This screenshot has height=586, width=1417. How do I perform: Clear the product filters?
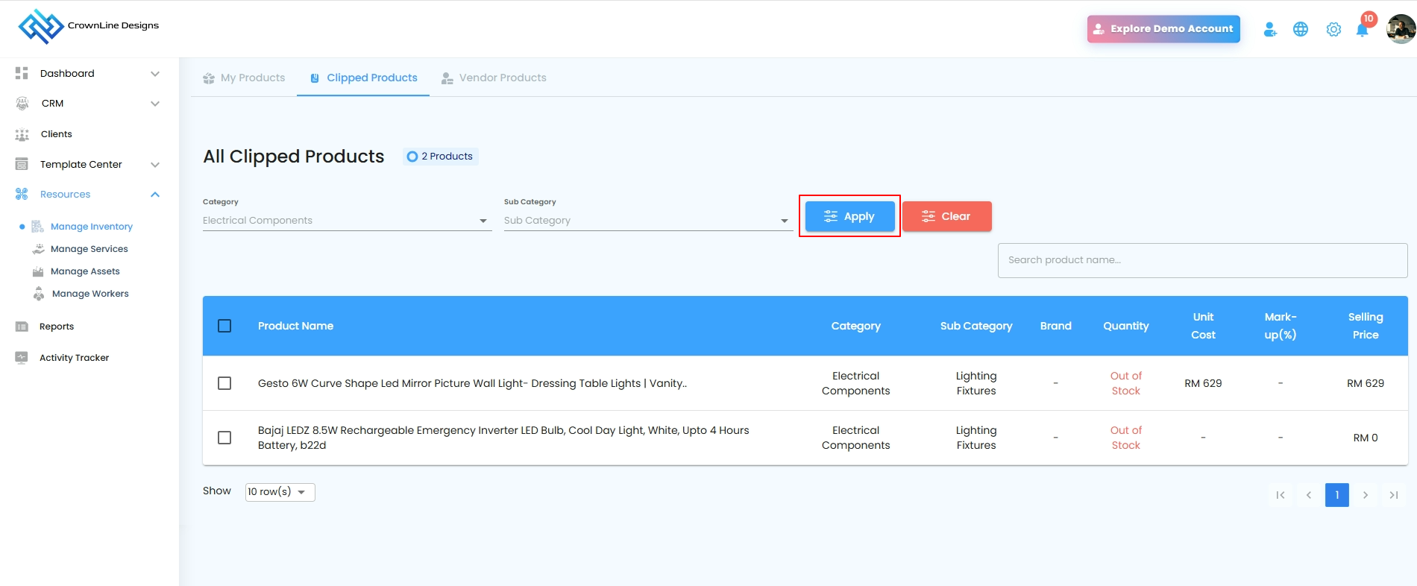click(947, 216)
